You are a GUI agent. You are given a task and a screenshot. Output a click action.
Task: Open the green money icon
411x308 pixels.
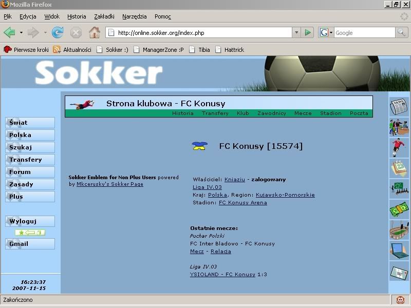(399, 209)
